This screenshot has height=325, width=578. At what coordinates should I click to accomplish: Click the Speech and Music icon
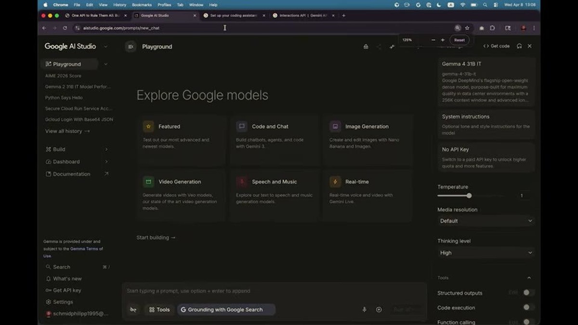pos(242,182)
